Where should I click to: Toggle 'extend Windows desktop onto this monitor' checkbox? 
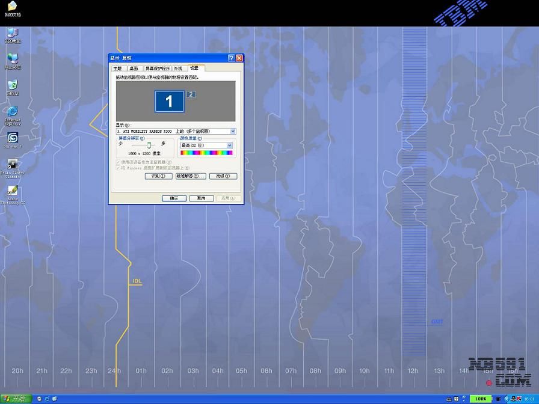[x=118, y=168]
